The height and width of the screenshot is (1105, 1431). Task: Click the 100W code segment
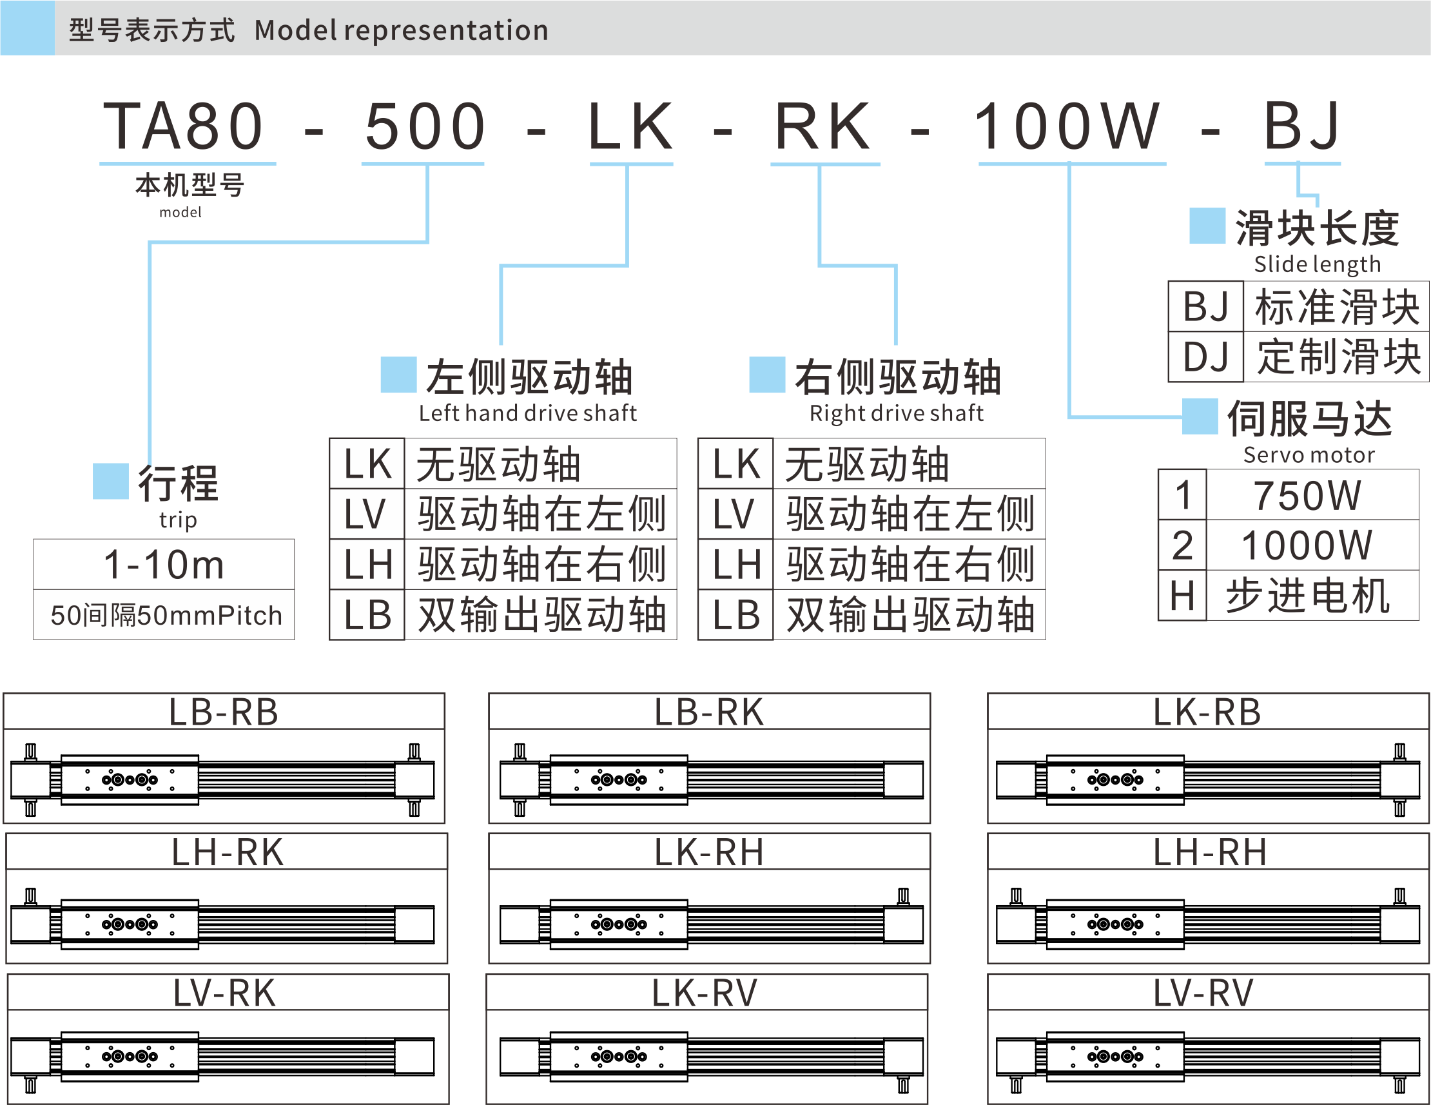1068,126
